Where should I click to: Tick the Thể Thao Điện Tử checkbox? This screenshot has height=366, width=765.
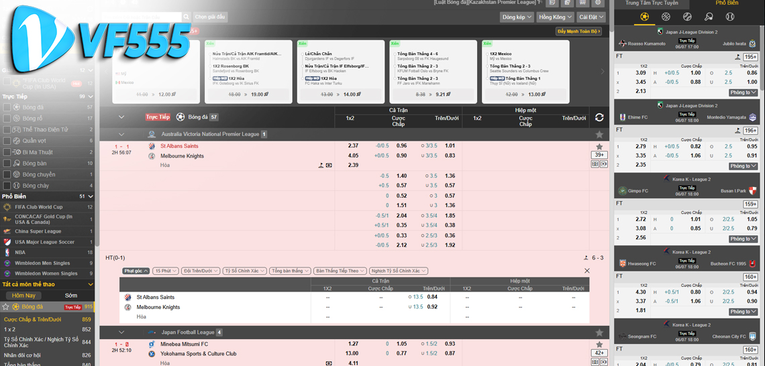(x=7, y=129)
